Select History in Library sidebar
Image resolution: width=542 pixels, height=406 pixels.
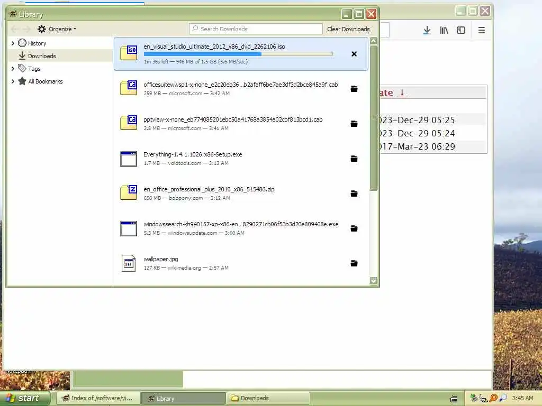pyautogui.click(x=37, y=43)
